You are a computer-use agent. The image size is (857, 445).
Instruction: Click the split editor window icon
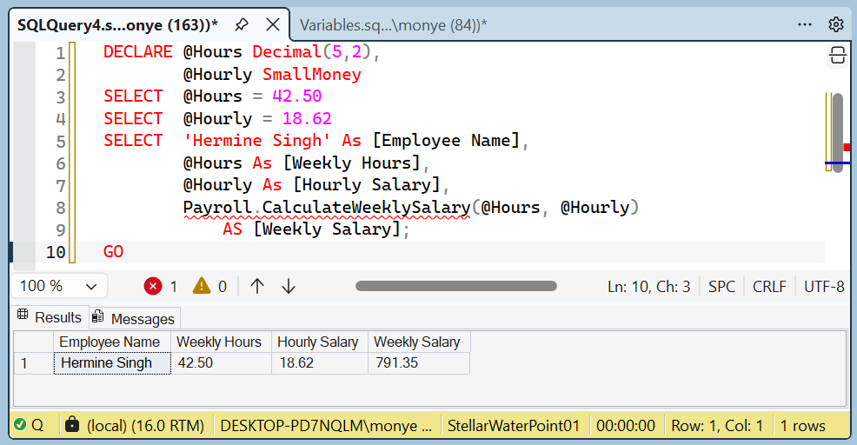(x=837, y=56)
